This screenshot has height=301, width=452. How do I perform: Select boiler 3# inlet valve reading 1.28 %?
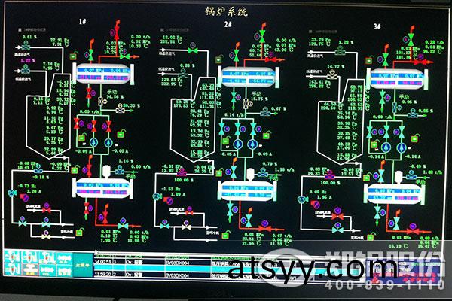tap(339, 50)
